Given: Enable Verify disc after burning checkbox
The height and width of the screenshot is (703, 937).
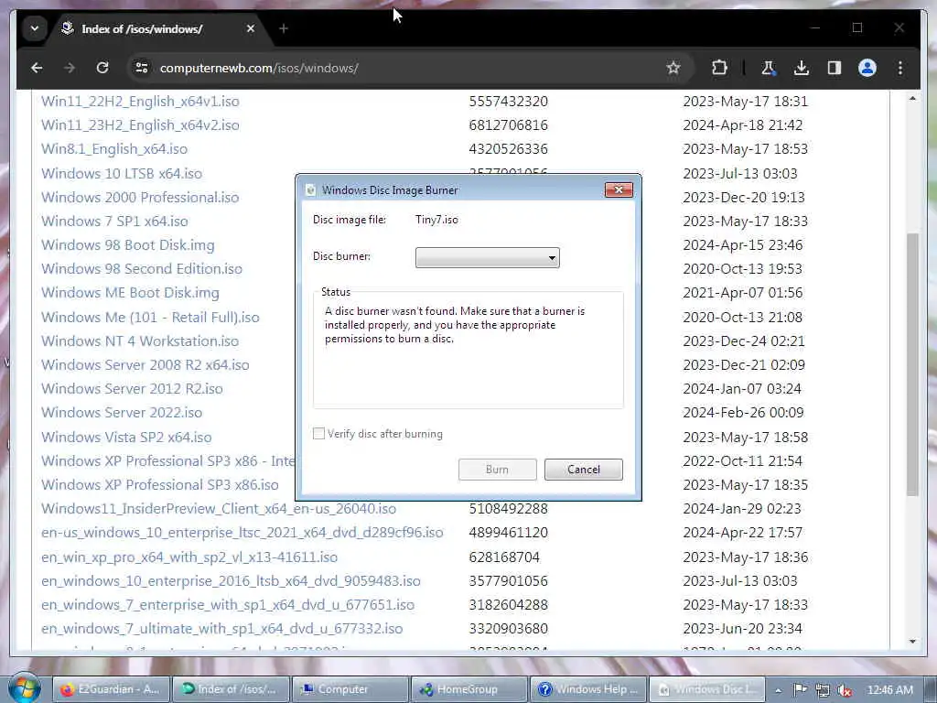Looking at the screenshot, I should 318,433.
